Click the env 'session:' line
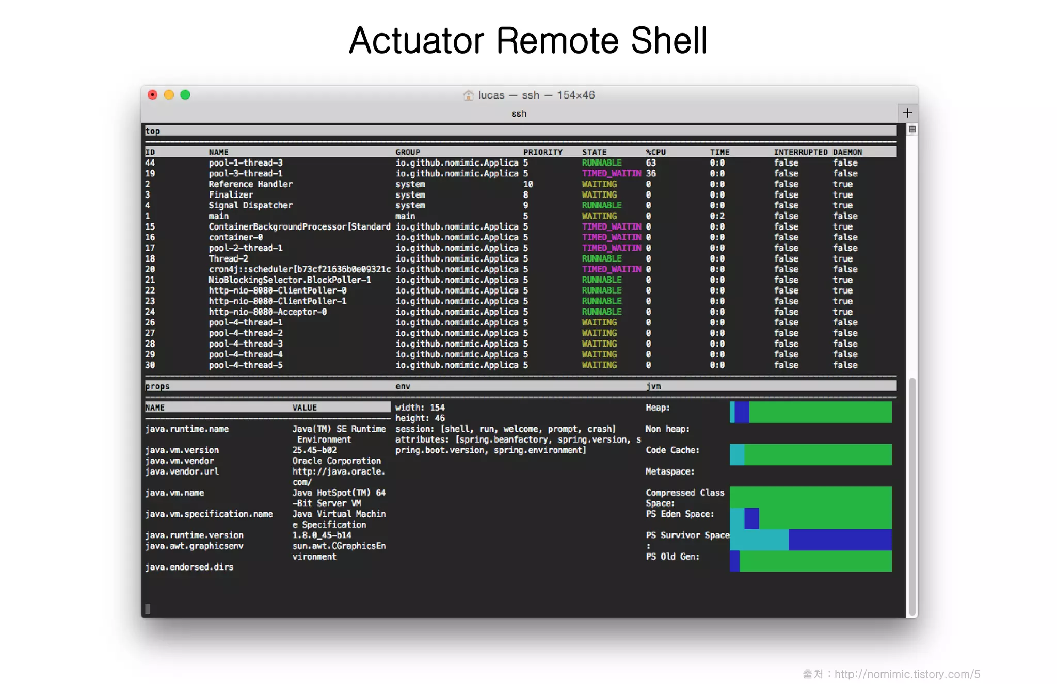The width and height of the screenshot is (1057, 684). tap(506, 429)
